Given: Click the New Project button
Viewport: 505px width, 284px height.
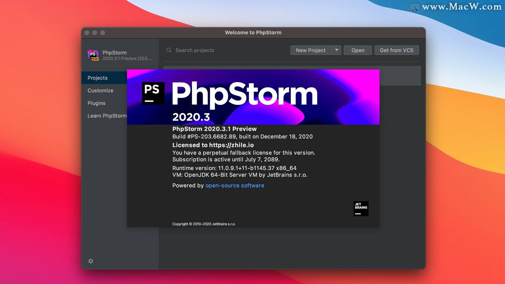Looking at the screenshot, I should (x=311, y=50).
